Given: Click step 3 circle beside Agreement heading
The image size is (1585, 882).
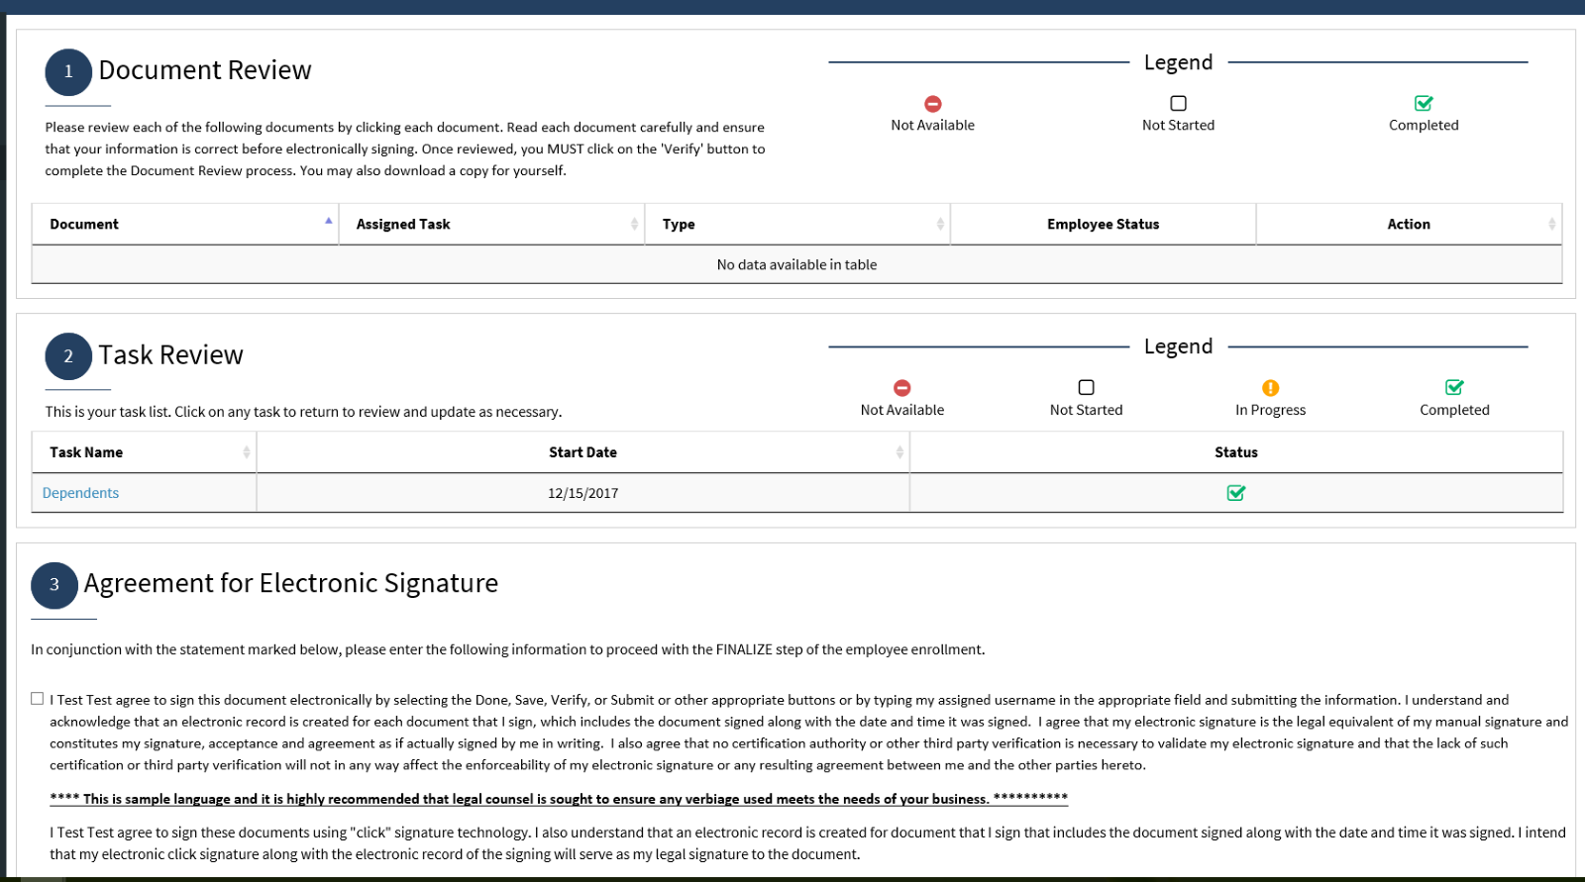Looking at the screenshot, I should 54,585.
